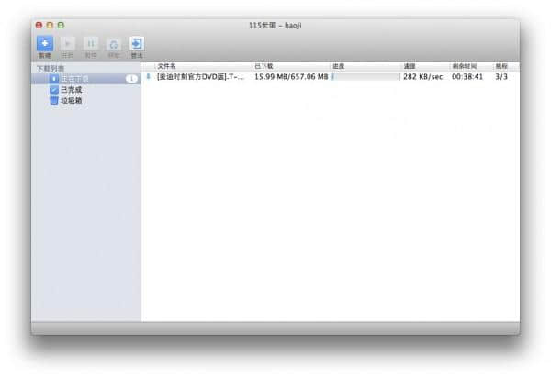Click the greyed toolbar icon between pause and 登出
This screenshot has height=378, width=551.
(x=114, y=44)
